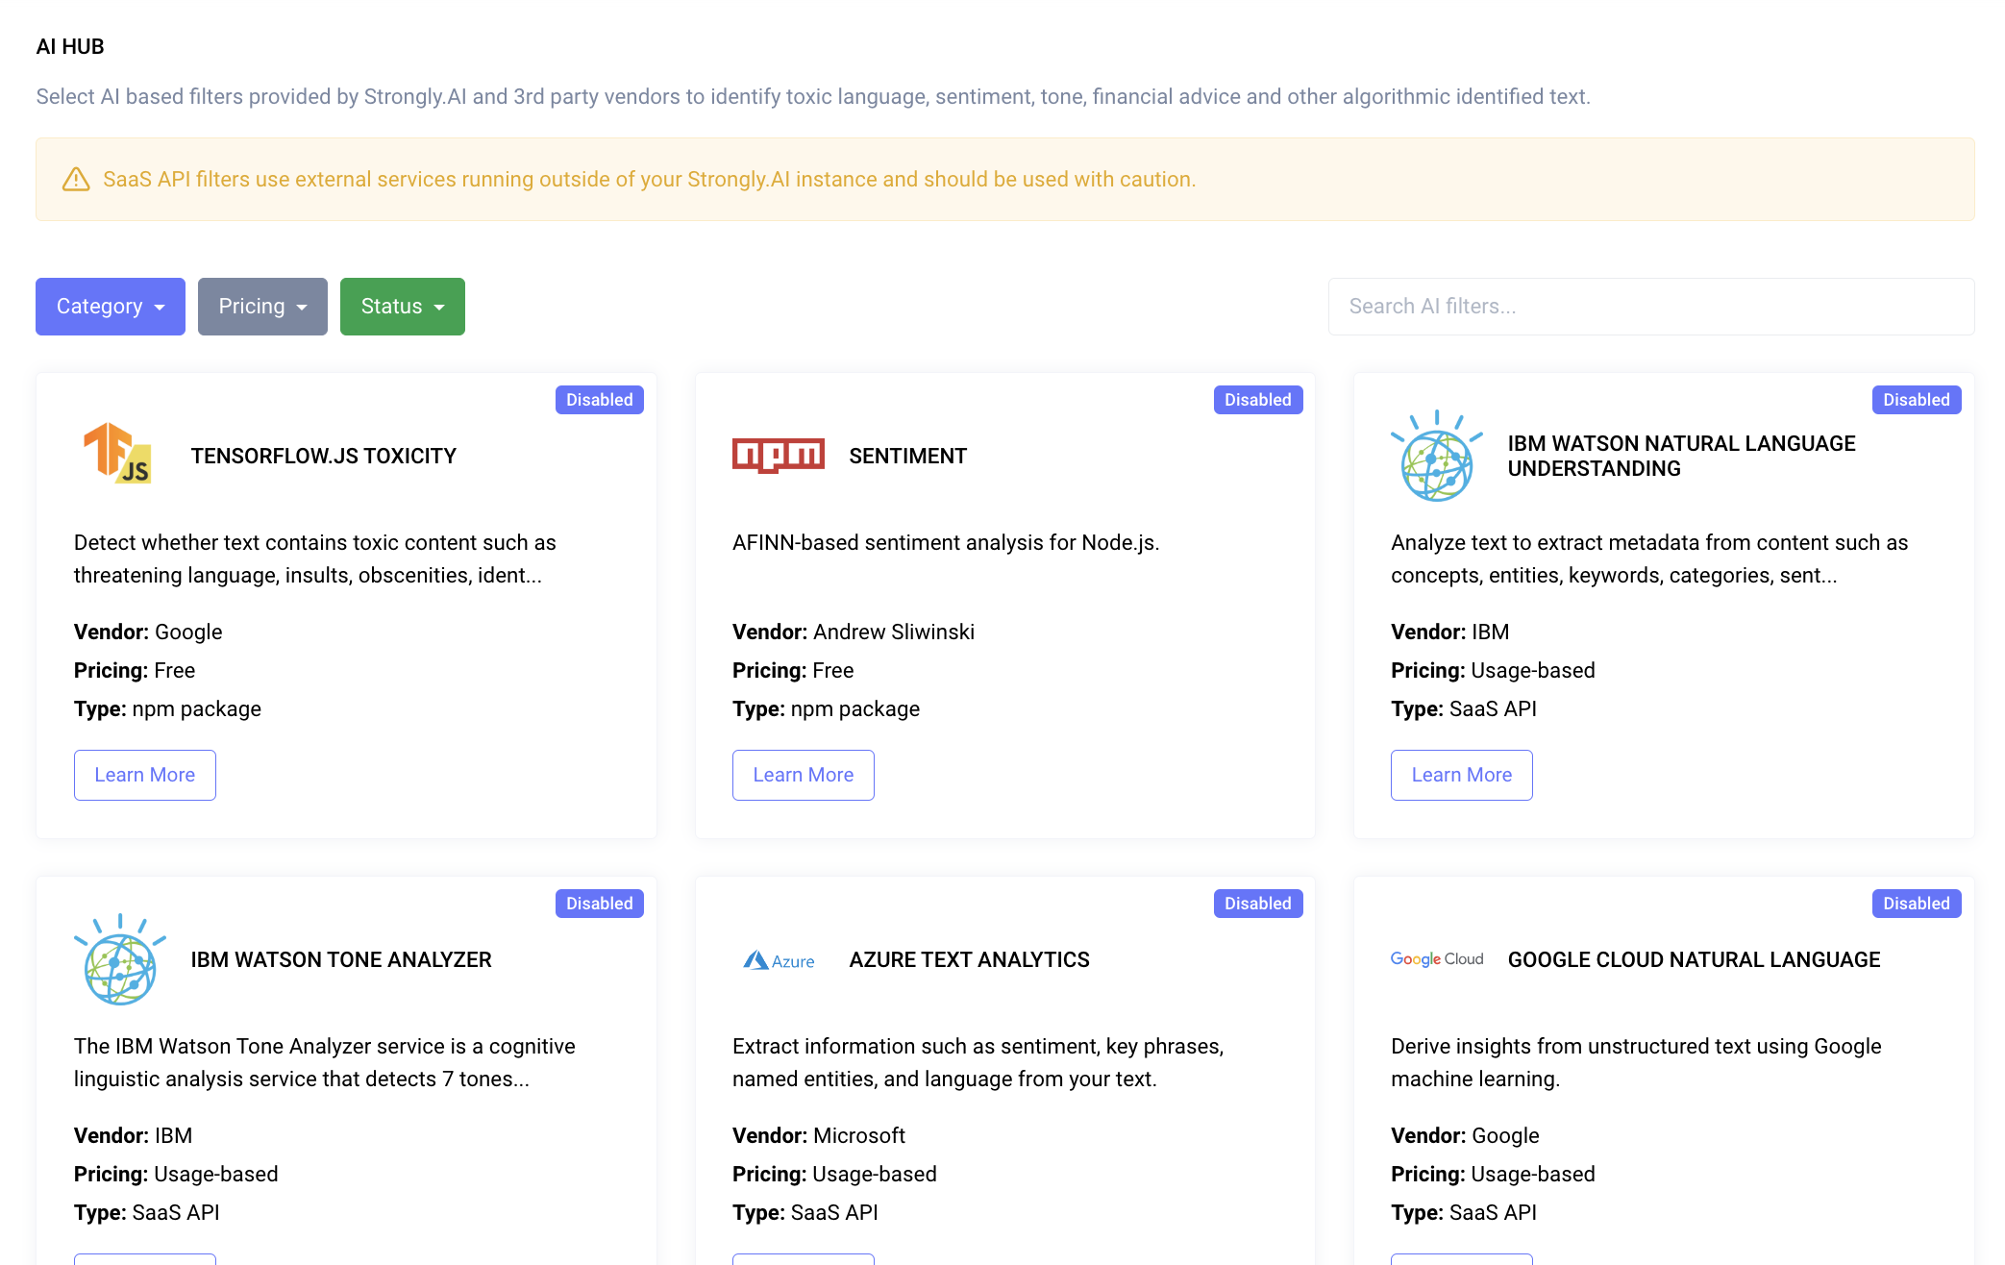Click Pricing: Usage-based on Azure card
Screen dimensions: 2005x1265
pos(834,1174)
